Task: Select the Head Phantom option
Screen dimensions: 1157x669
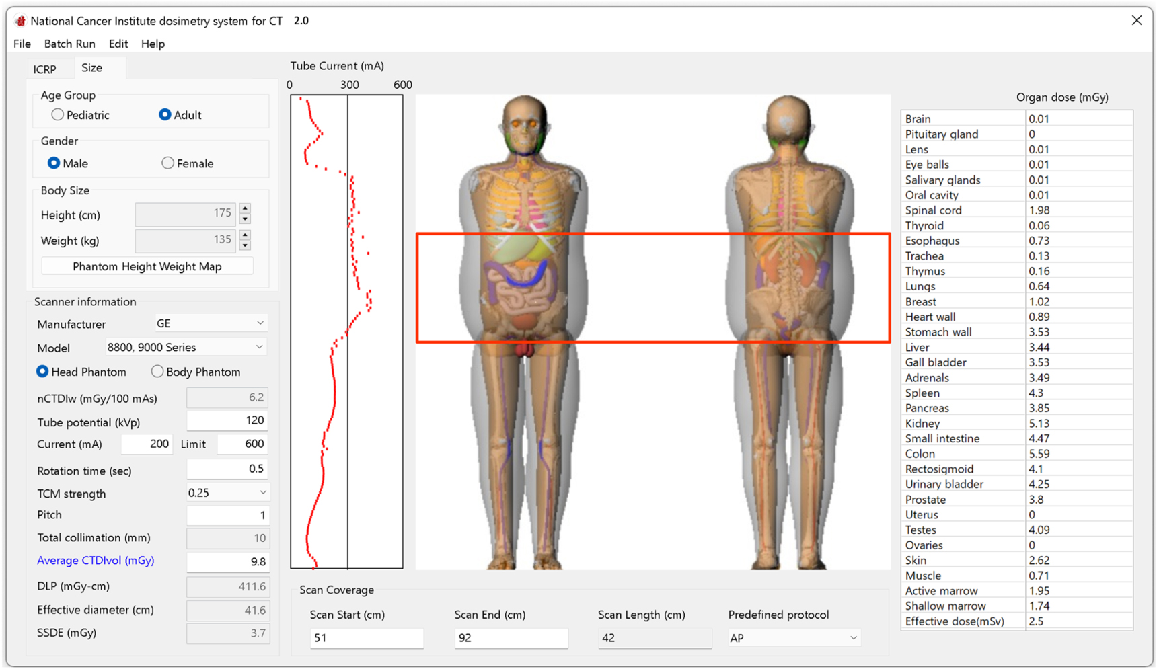Action: (42, 371)
